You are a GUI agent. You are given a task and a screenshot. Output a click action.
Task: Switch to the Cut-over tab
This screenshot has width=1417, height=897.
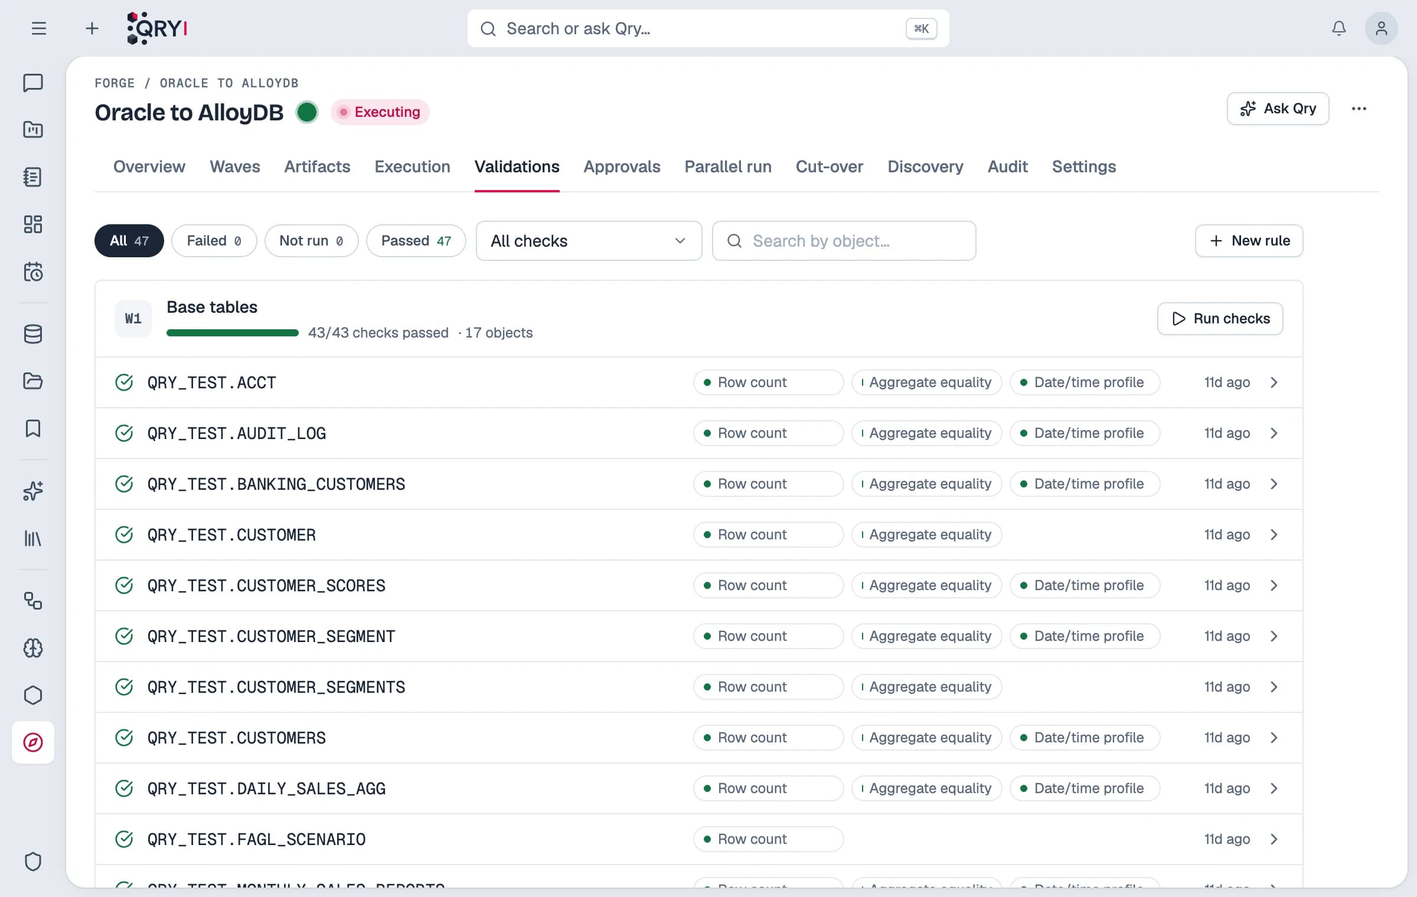coord(829,167)
